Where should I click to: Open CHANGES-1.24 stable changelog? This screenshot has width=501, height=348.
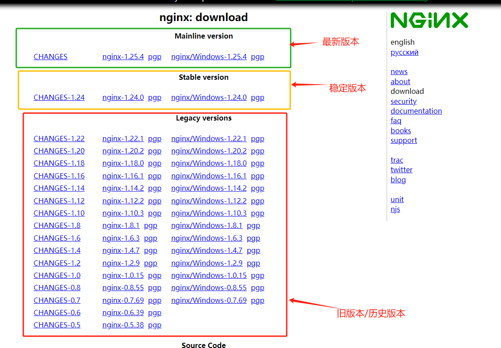(x=59, y=97)
